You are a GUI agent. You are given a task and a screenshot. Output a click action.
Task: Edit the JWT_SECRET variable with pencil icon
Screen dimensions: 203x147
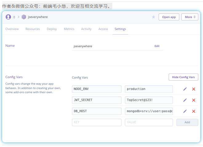[x=185, y=100]
